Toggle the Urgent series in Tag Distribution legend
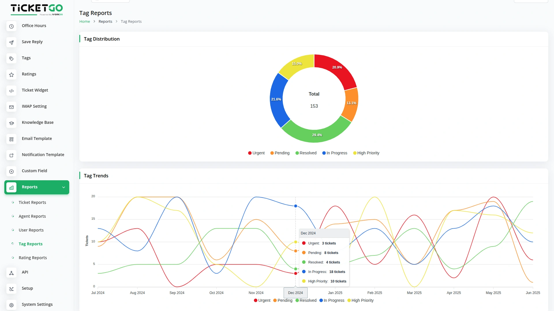The image size is (554, 311). tap(256, 153)
